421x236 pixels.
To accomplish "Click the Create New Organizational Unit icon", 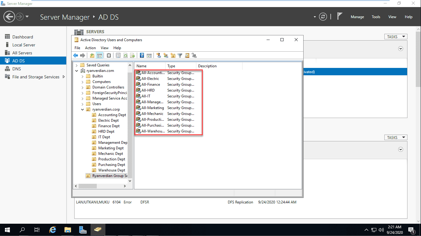I will 173,56.
